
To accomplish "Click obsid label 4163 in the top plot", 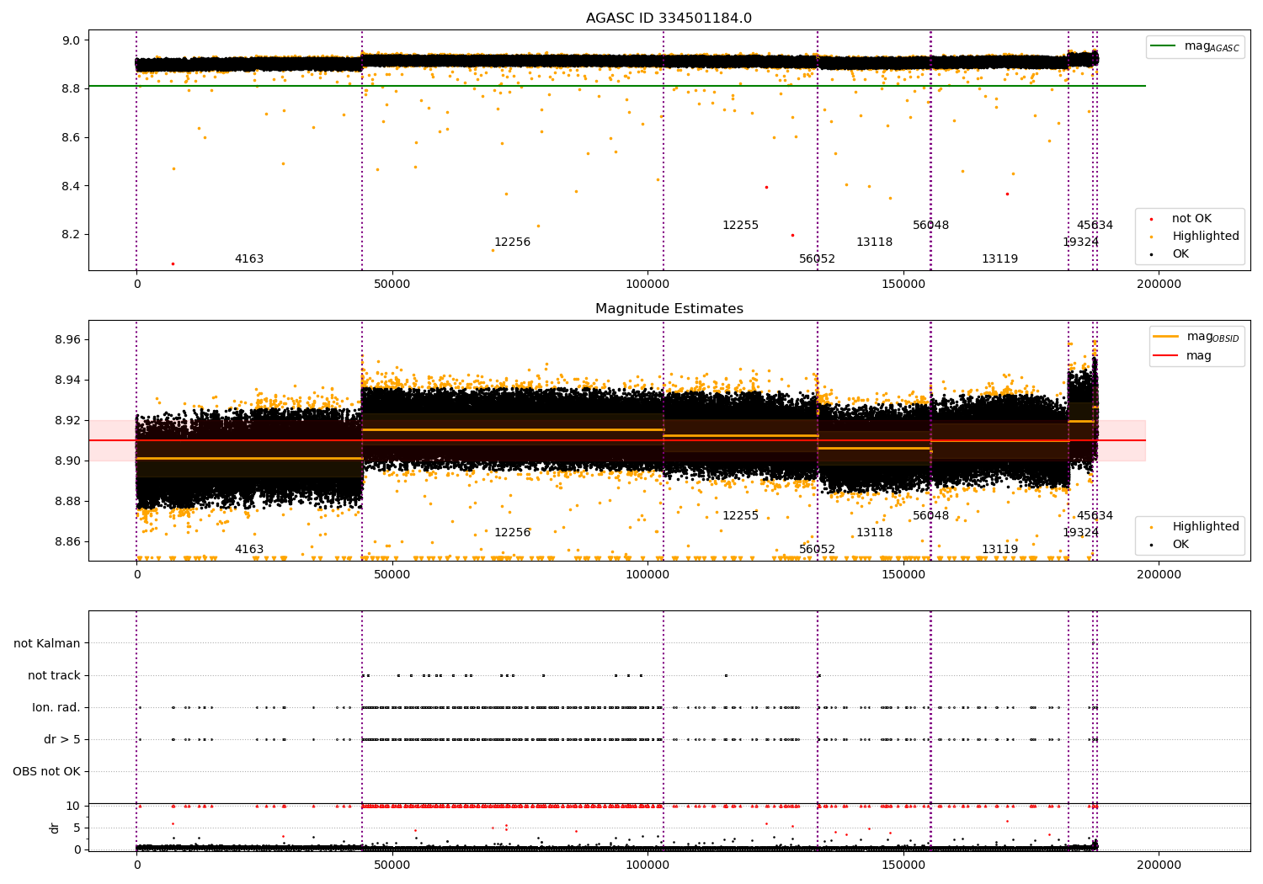I will tap(249, 259).
